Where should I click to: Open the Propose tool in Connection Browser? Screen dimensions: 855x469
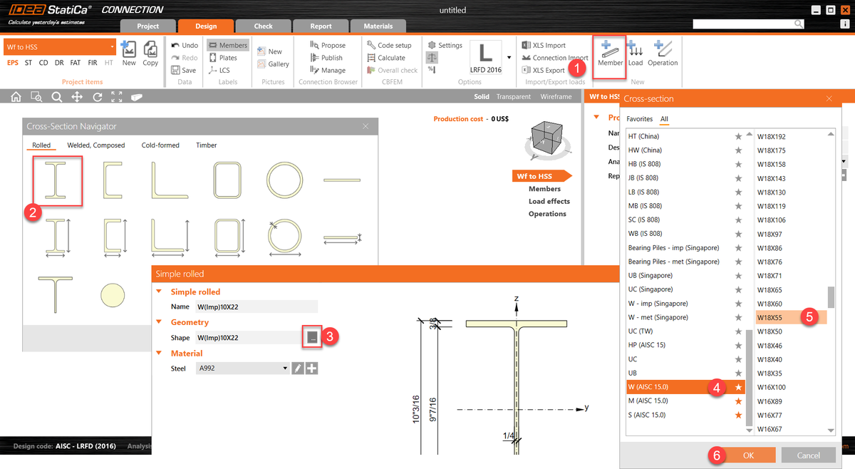pos(328,44)
